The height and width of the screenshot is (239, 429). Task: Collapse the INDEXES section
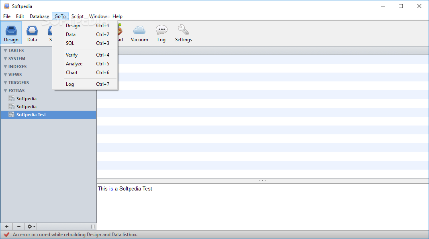point(5,67)
